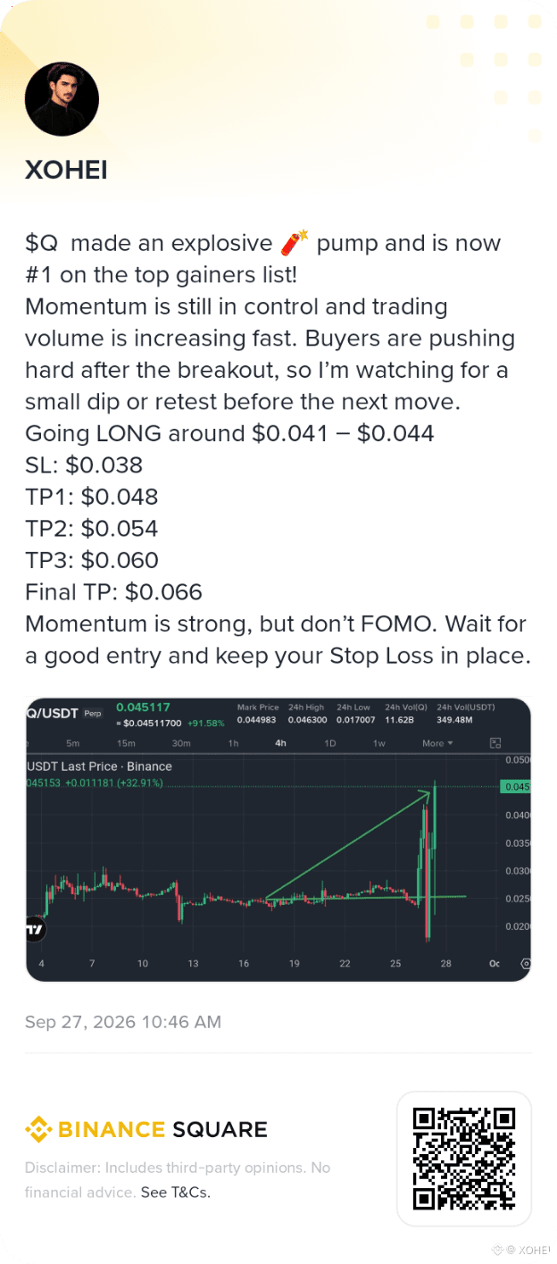Select the 4h chart interval
Image resolution: width=557 pixels, height=1264 pixels.
pos(280,743)
